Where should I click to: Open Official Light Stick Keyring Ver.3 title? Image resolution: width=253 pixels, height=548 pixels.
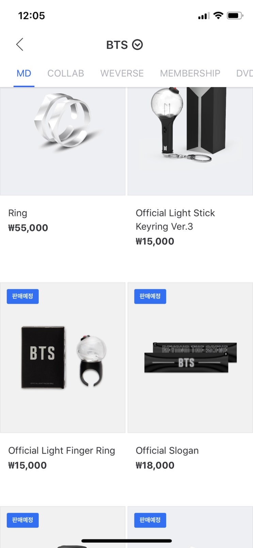click(175, 220)
